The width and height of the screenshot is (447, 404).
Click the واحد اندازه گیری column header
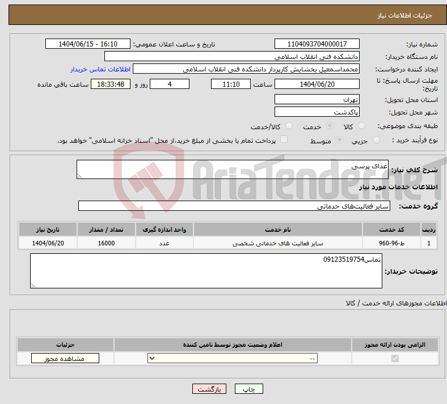164,229
